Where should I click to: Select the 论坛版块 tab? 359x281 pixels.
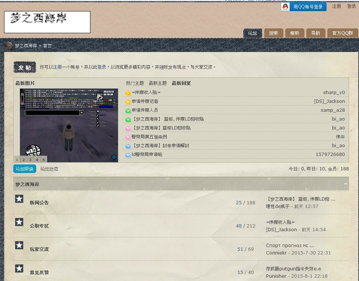tap(25, 169)
